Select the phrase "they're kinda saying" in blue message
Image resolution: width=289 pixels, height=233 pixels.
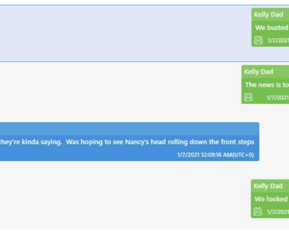coord(31,142)
